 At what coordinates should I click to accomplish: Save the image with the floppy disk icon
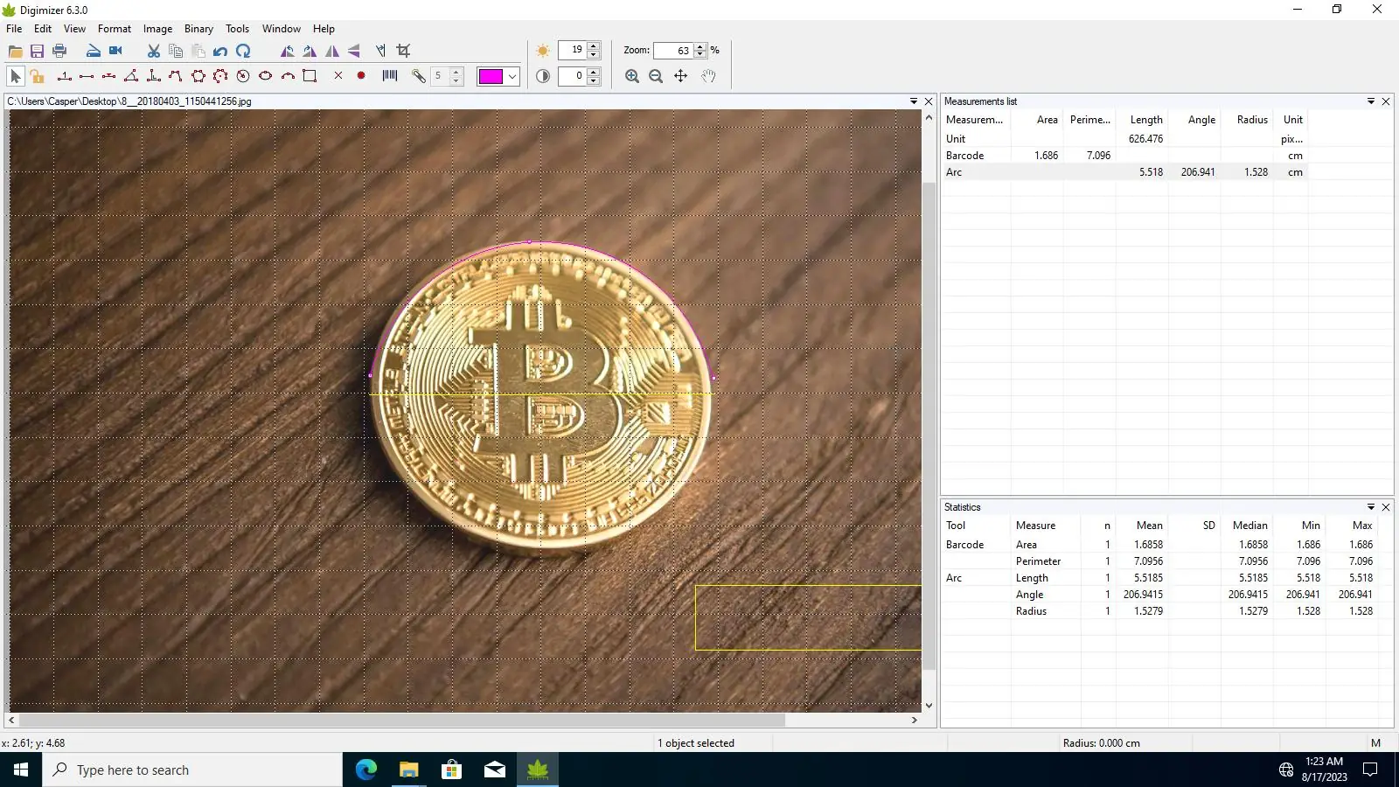coord(37,51)
